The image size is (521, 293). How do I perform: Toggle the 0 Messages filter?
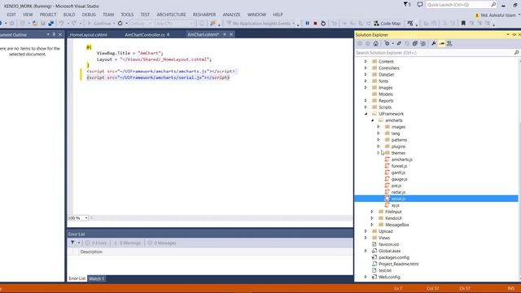pos(162,243)
